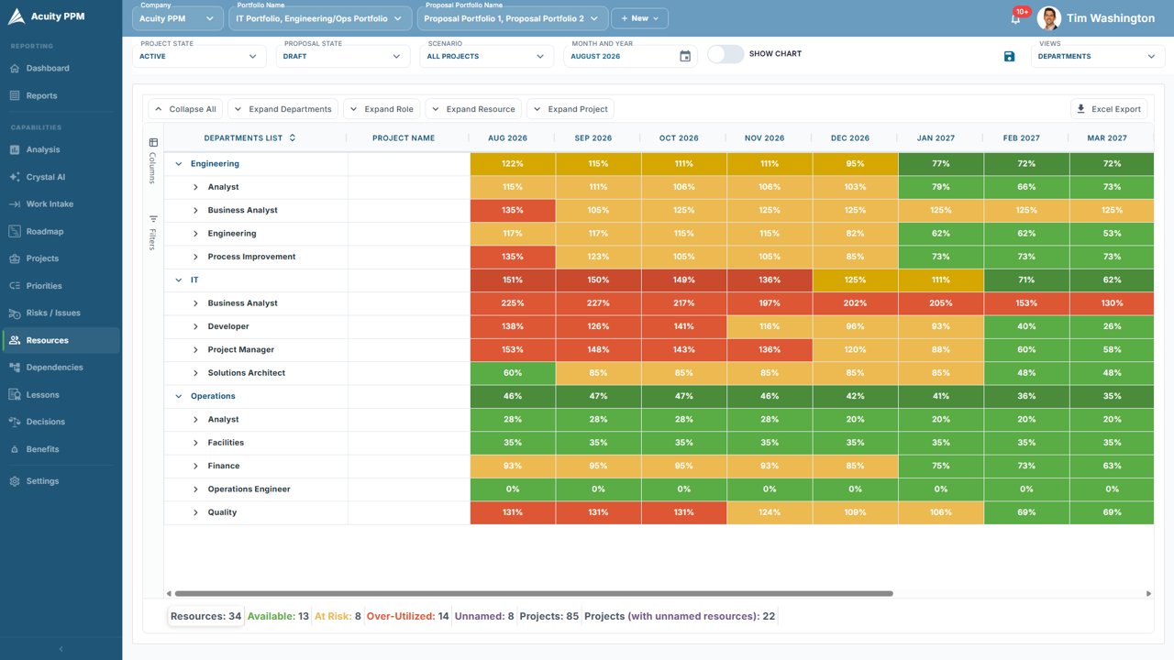Expand the Quality role row
The height and width of the screenshot is (660, 1174).
click(196, 512)
